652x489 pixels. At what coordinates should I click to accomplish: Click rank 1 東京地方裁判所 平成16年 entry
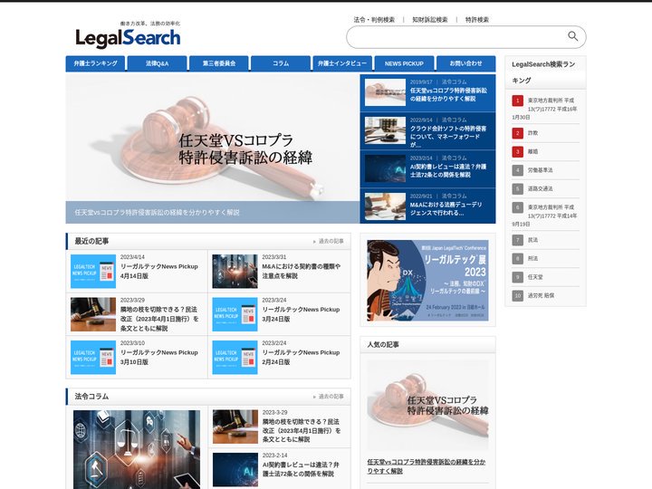[x=545, y=109]
